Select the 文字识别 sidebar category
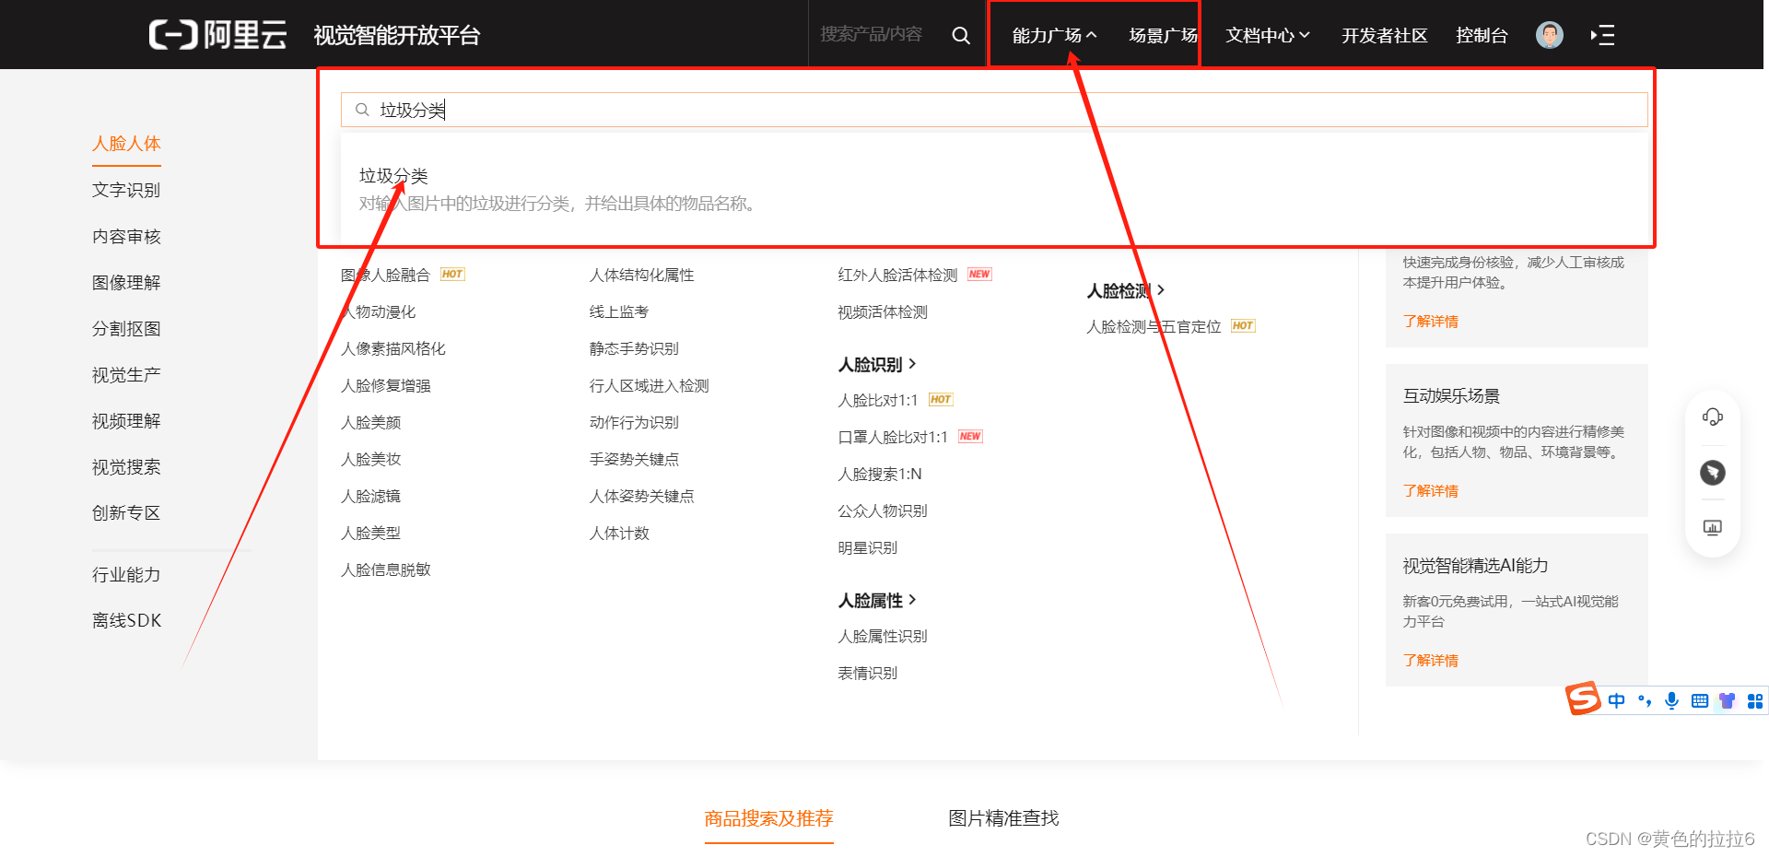1769x857 pixels. pyautogui.click(x=126, y=190)
